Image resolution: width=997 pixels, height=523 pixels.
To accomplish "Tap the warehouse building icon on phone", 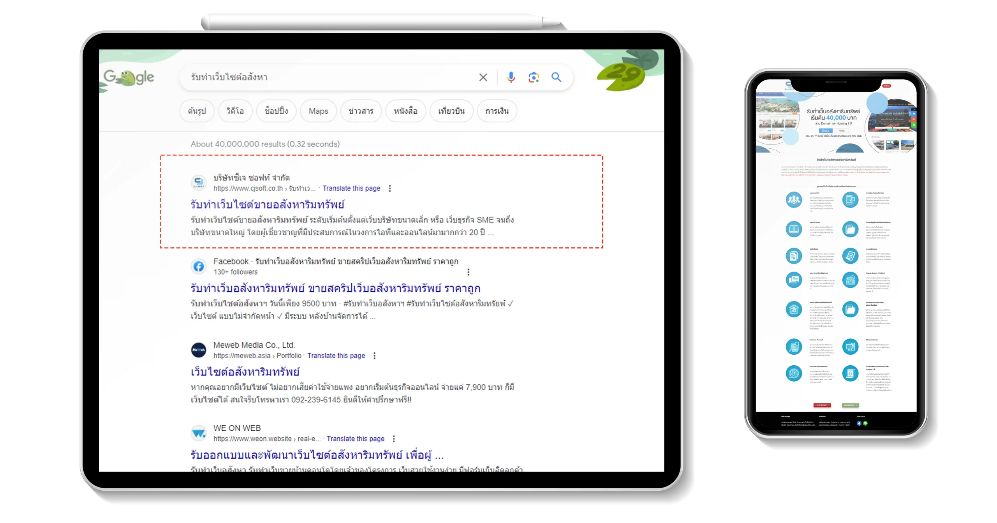I will tap(794, 310).
